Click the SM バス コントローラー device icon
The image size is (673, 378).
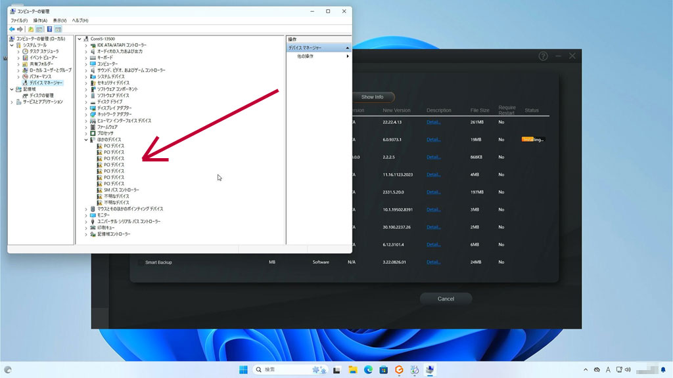(99, 190)
